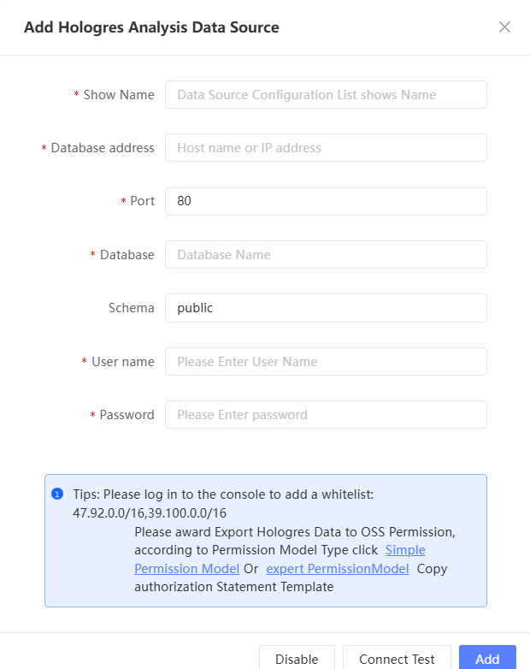Click the Password label text
Image resolution: width=530 pixels, height=669 pixels.
127,415
